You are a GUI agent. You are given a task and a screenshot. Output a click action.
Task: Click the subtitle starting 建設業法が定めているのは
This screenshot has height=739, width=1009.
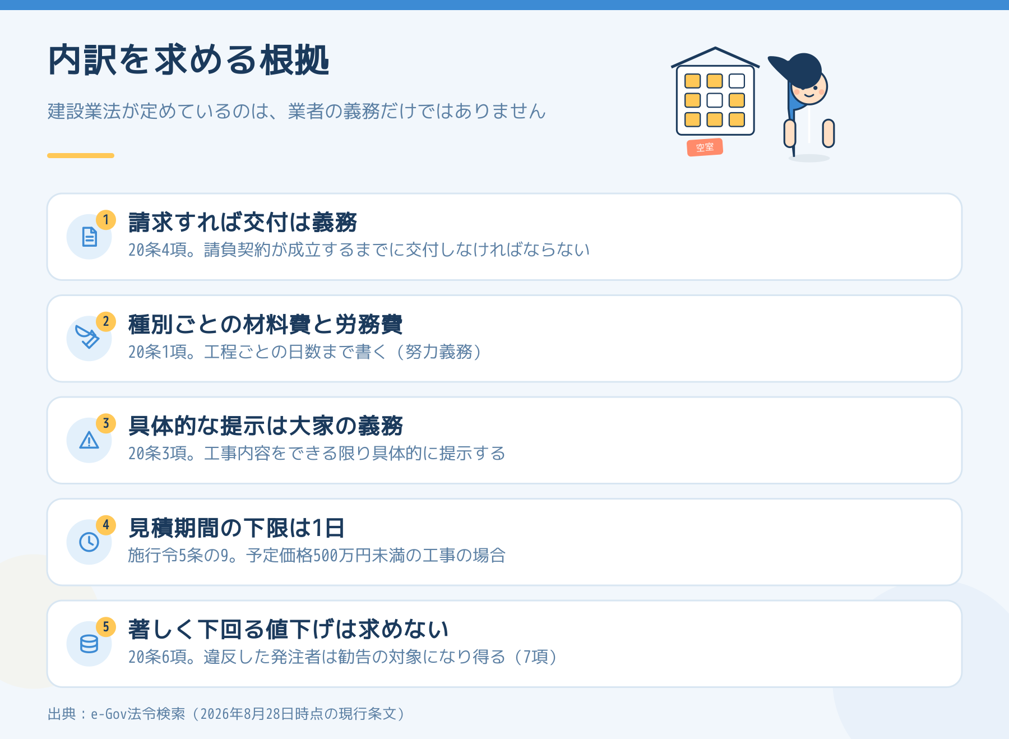tap(297, 111)
